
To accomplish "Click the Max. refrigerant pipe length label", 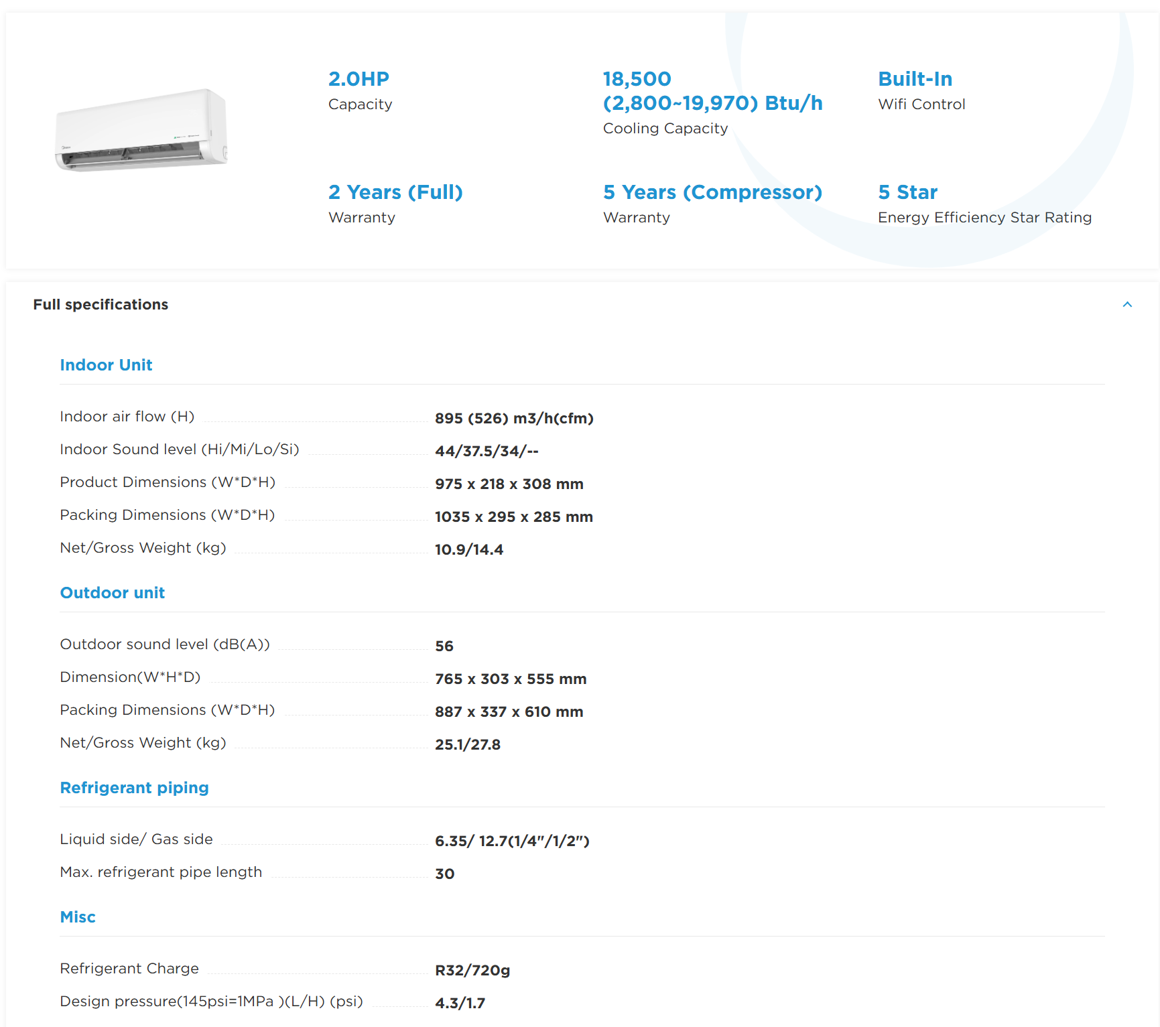I will pos(161,872).
